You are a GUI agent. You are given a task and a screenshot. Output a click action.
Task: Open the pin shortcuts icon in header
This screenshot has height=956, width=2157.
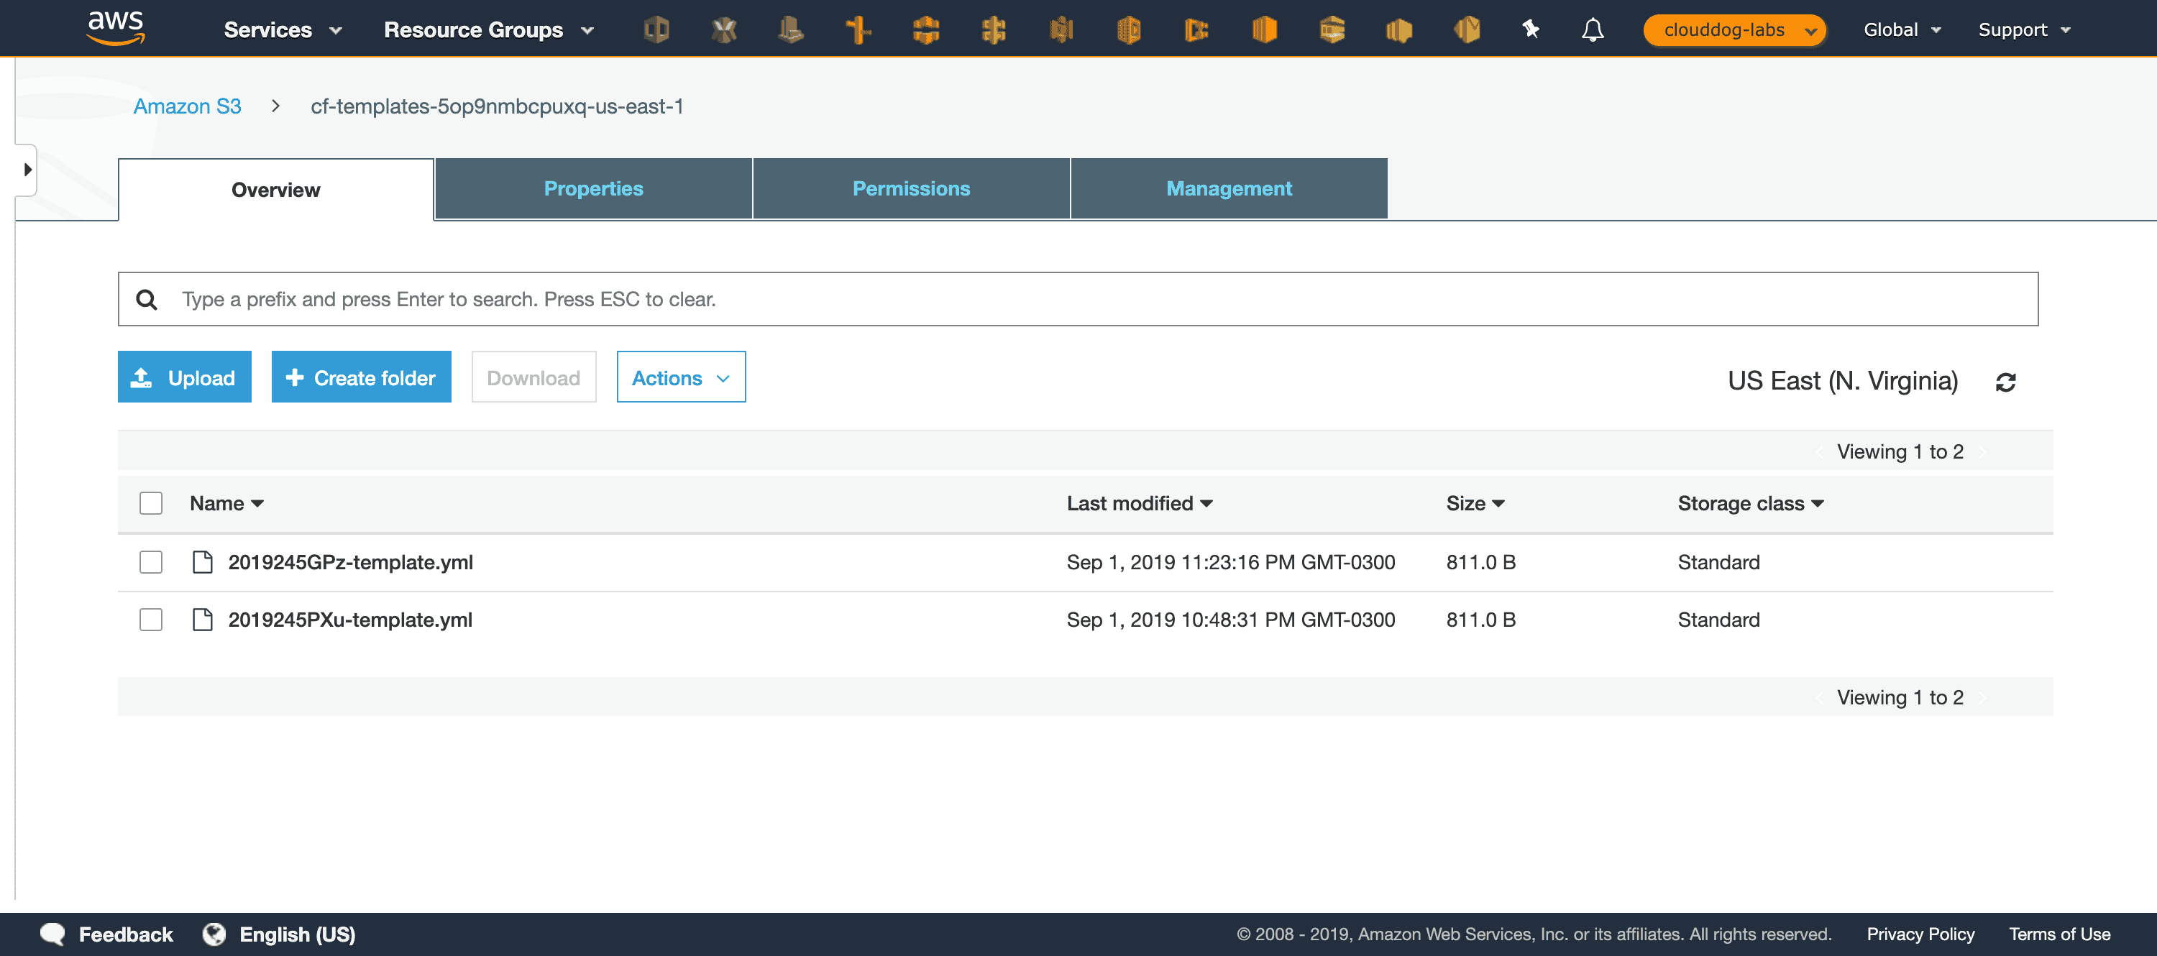tap(1530, 29)
